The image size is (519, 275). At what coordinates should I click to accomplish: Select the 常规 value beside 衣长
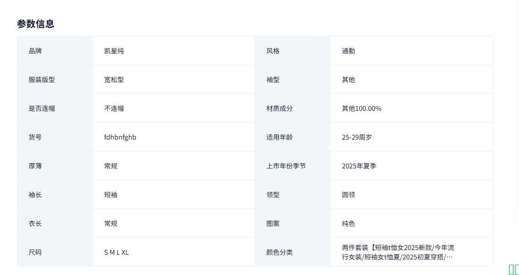[x=111, y=224]
